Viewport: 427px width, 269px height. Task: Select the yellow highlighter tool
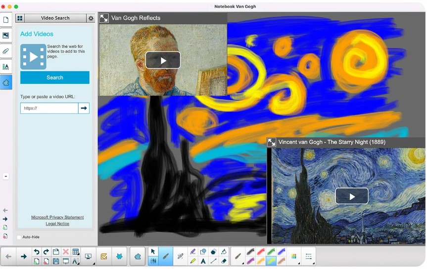[193, 262]
